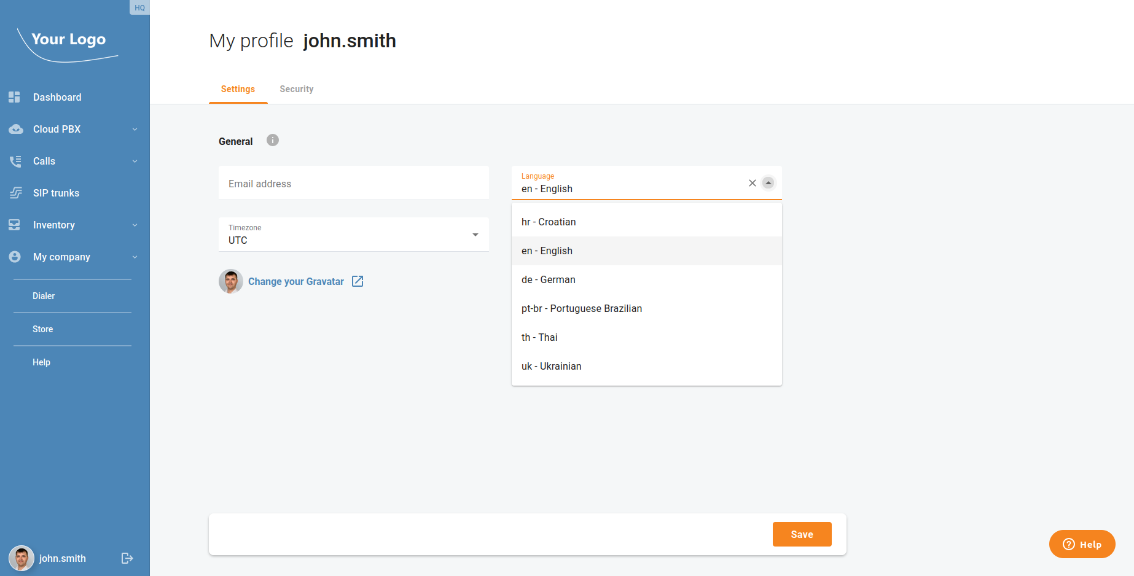Collapse the Language dropdown arrow

pyautogui.click(x=768, y=183)
